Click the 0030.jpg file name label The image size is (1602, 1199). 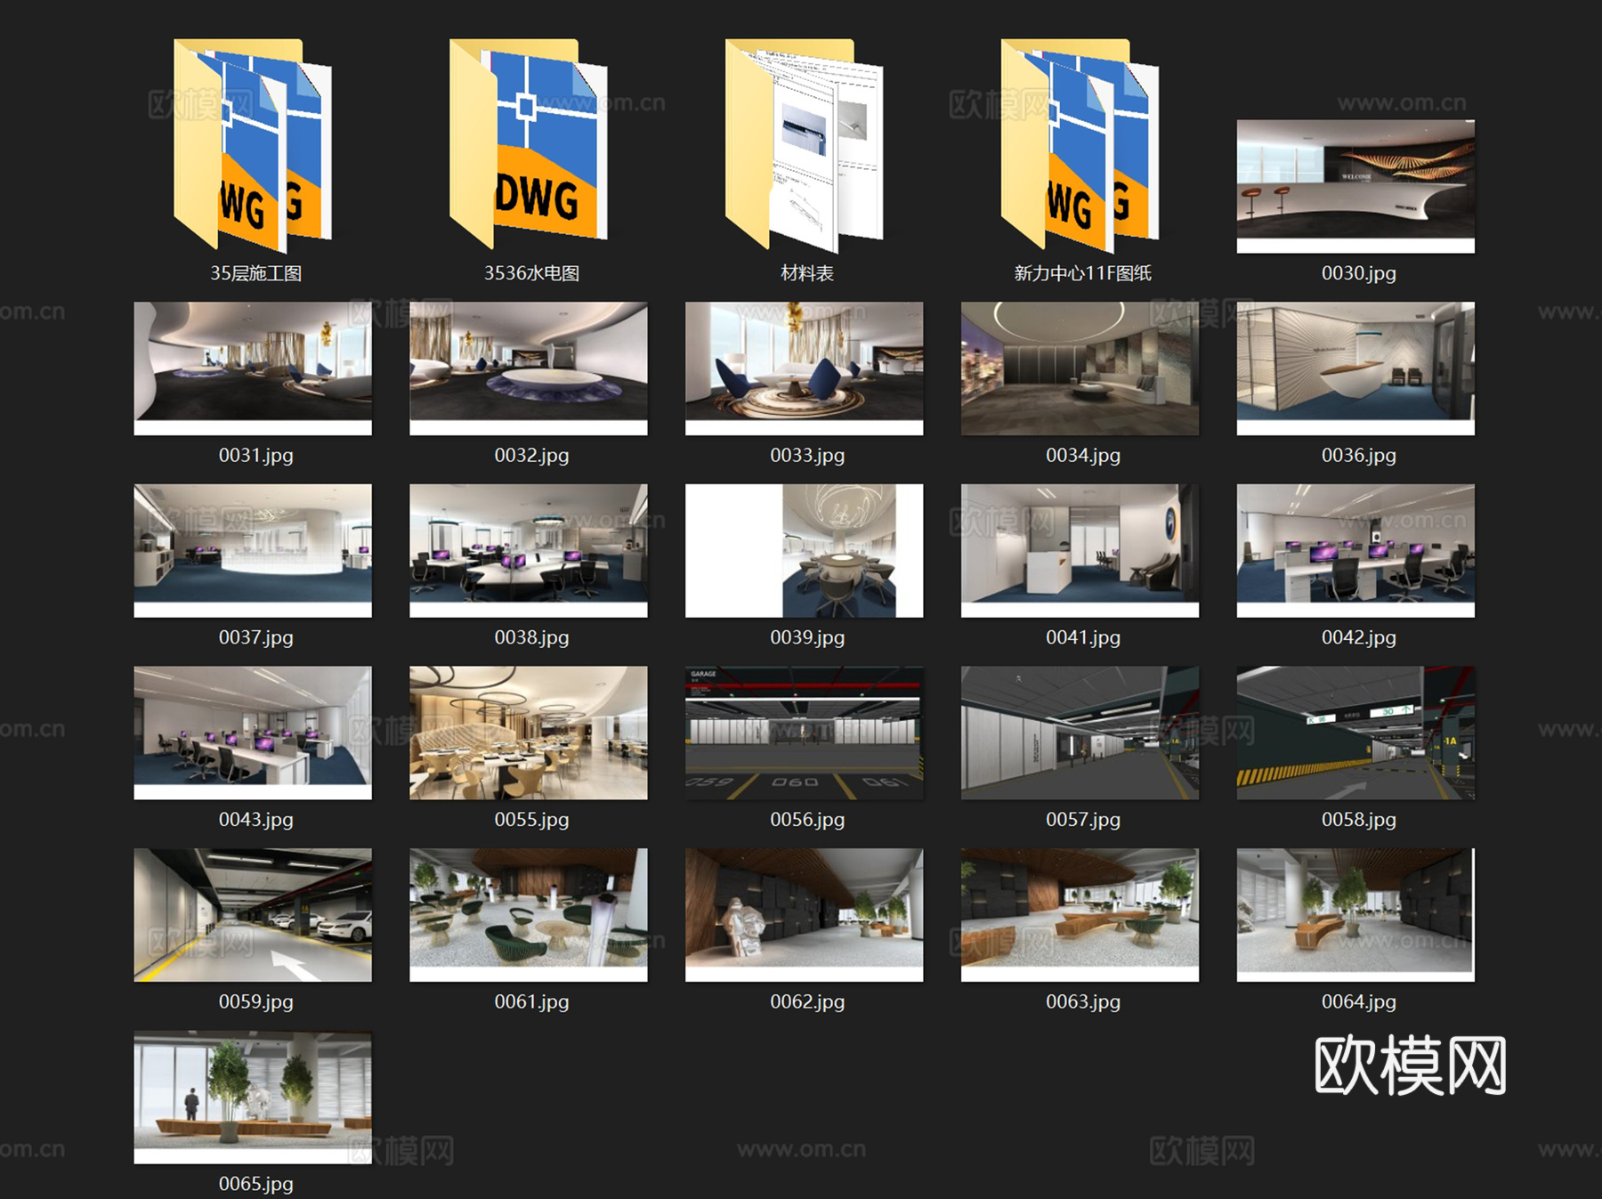click(1359, 273)
